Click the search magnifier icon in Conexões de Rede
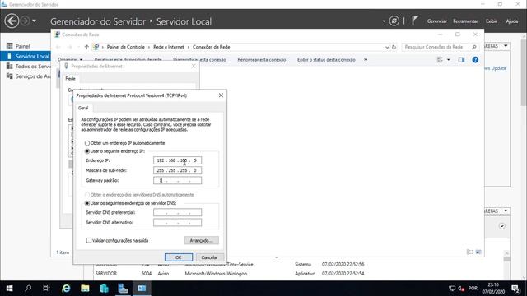Image resolution: width=527 pixels, height=296 pixels. [474, 47]
